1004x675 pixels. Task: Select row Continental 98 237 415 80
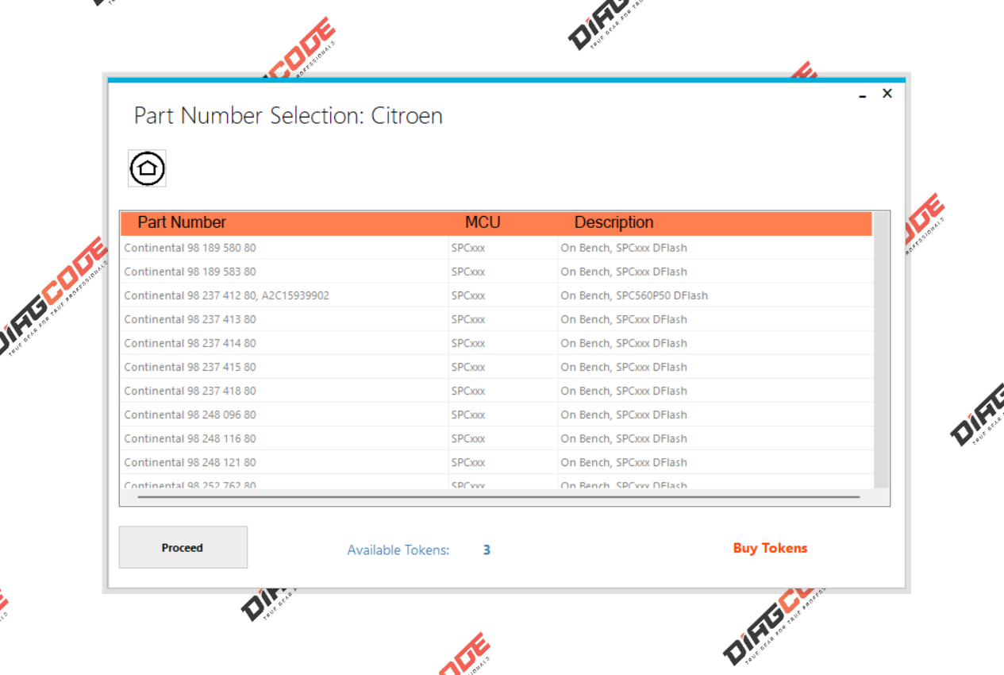click(x=497, y=367)
